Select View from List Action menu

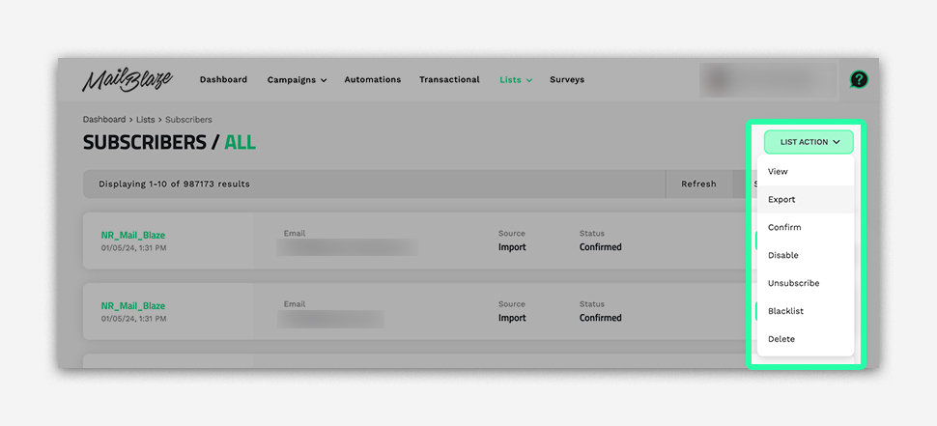coord(778,172)
